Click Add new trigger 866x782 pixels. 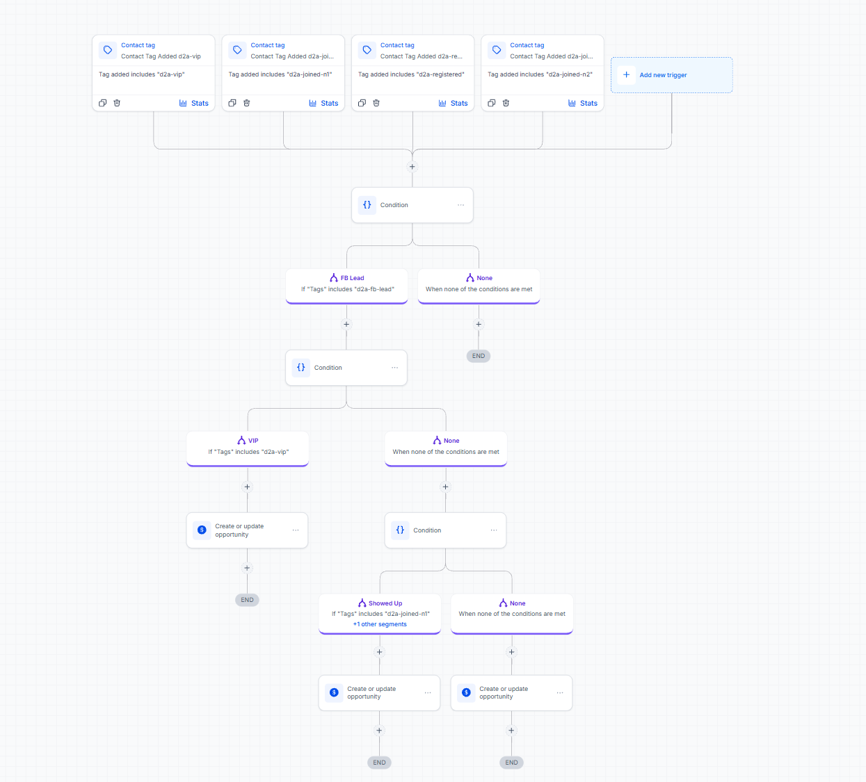coord(672,75)
